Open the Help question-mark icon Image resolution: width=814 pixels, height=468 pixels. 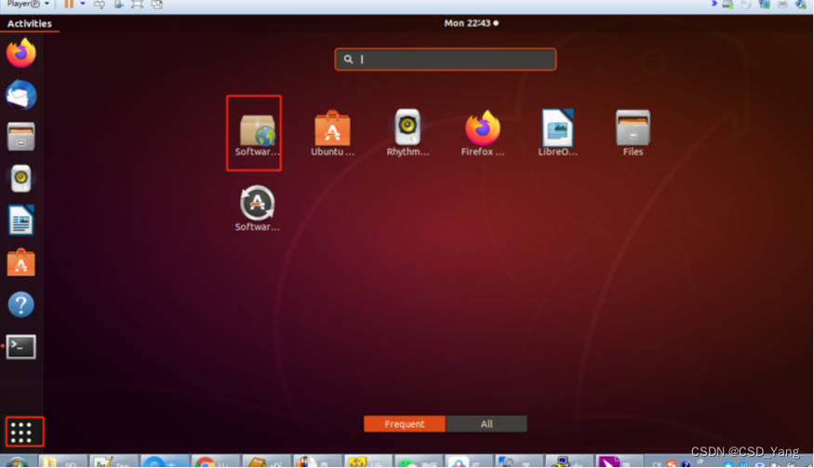pos(21,304)
